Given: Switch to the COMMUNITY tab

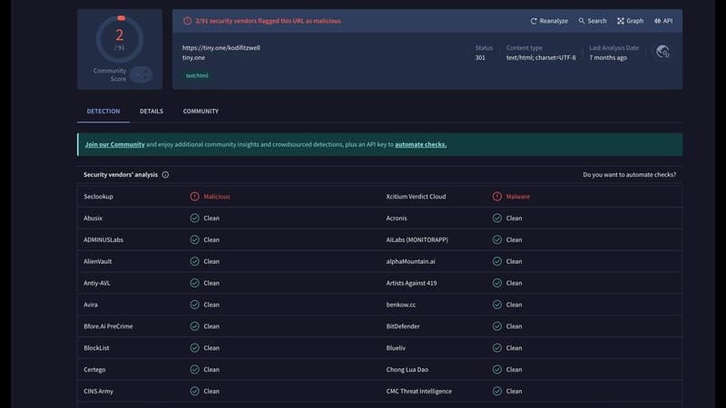Looking at the screenshot, I should [201, 111].
